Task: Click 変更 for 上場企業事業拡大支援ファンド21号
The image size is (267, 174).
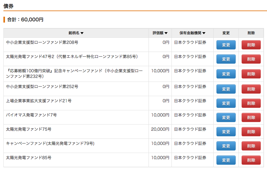Action: [x=226, y=103]
